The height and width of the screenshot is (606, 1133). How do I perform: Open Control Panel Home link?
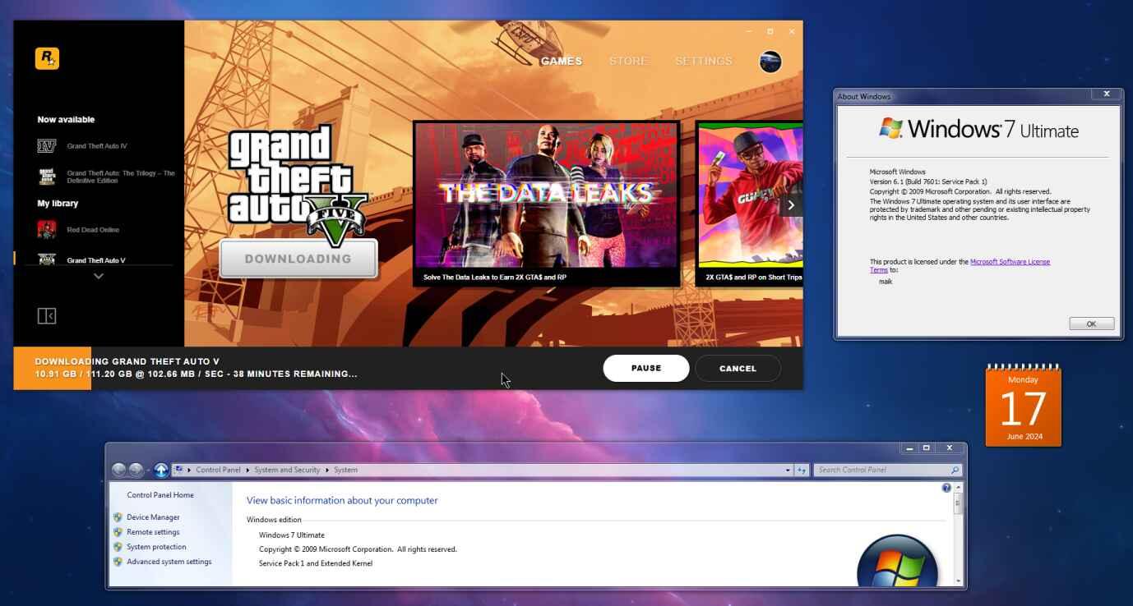point(160,495)
